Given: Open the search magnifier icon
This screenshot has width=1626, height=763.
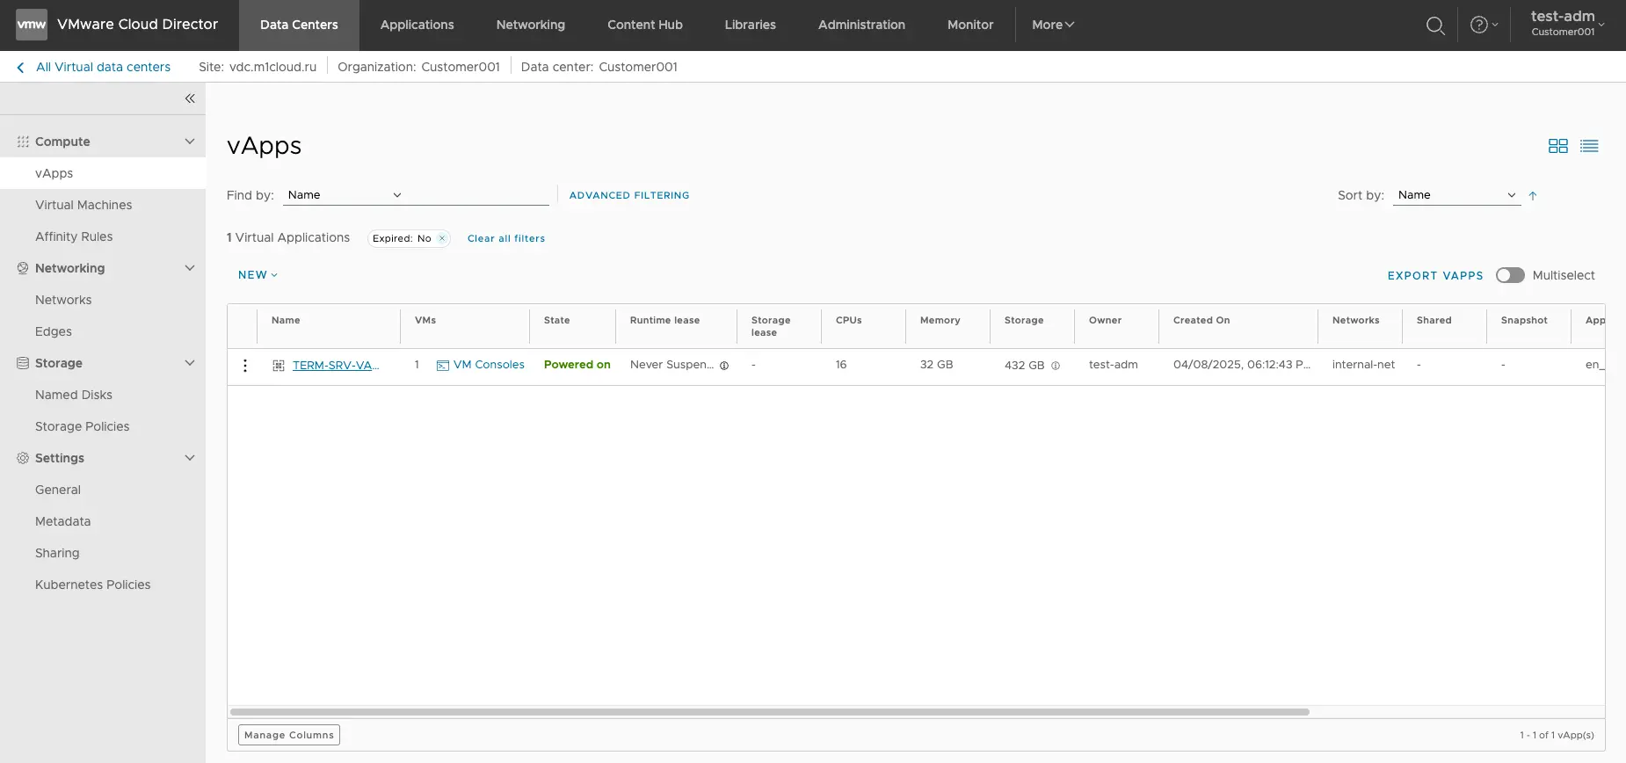Looking at the screenshot, I should pos(1435,25).
